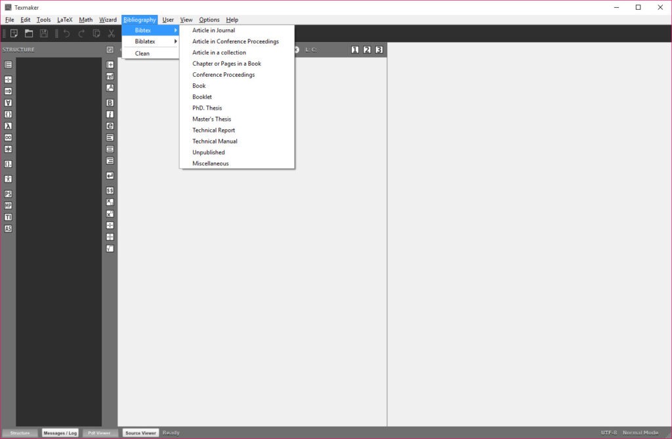Save the document with the floppy disk icon
Image resolution: width=672 pixels, height=439 pixels.
tap(44, 33)
